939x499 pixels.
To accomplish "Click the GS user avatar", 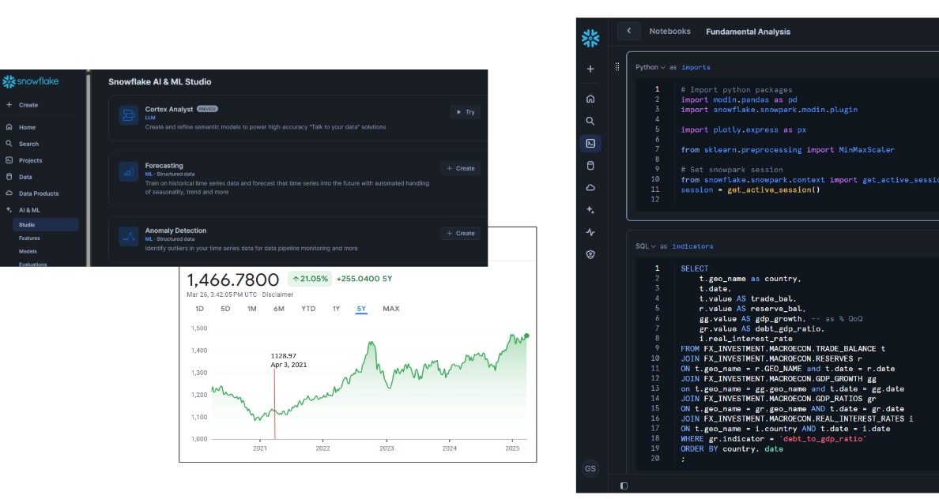I will (590, 468).
